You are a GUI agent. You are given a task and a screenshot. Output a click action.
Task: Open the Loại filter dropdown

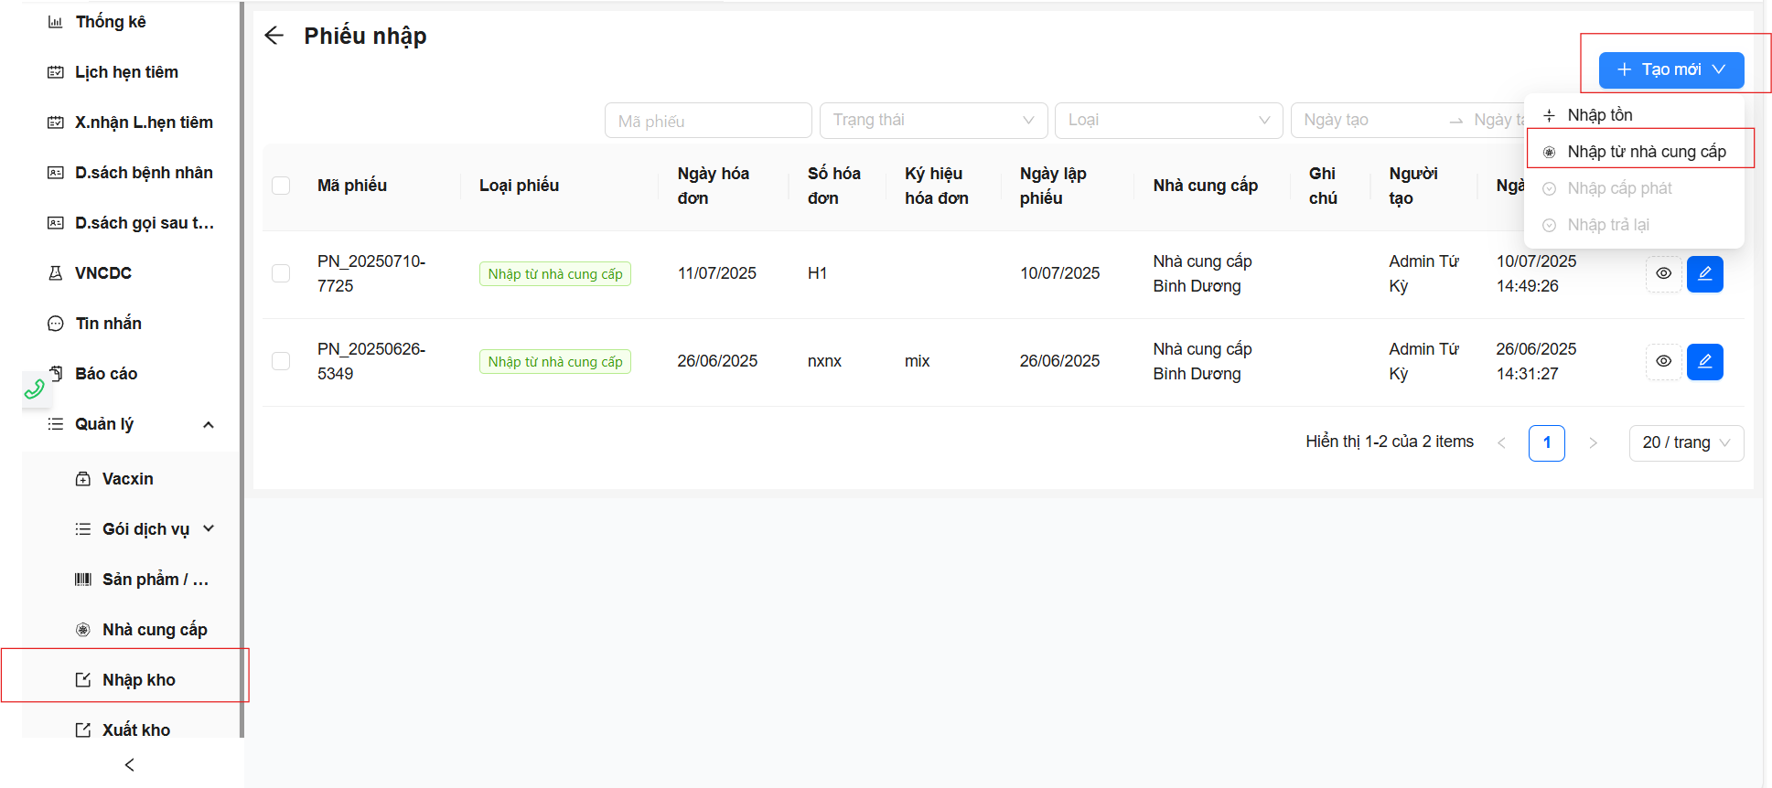tap(1167, 121)
